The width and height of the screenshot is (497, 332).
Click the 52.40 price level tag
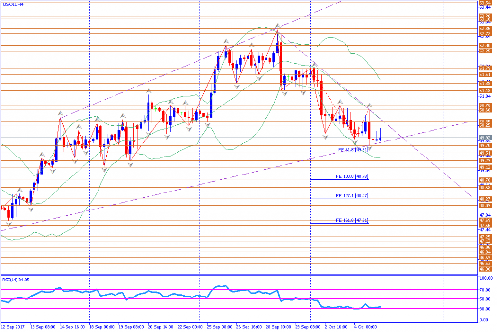(485, 45)
